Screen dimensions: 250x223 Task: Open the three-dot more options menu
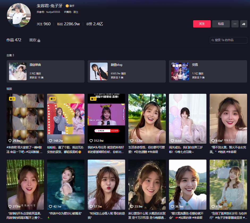(x=235, y=24)
